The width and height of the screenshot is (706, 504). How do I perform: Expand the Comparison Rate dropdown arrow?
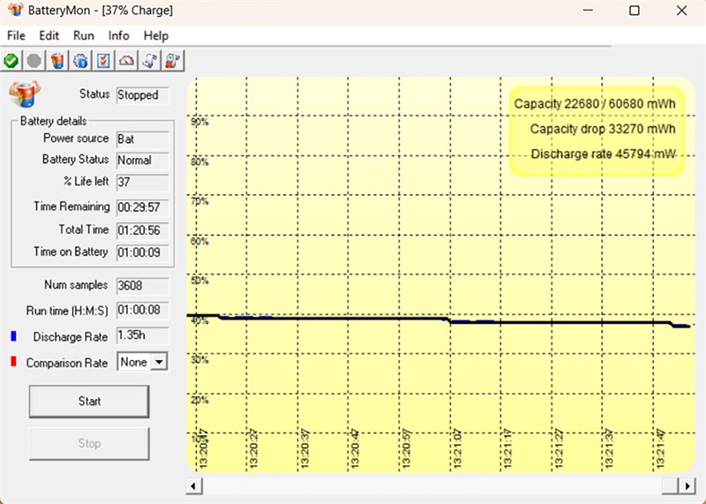(159, 362)
